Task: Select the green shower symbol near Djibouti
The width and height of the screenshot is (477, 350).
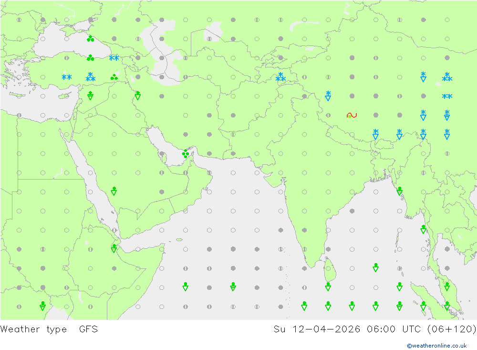Action: click(x=114, y=249)
